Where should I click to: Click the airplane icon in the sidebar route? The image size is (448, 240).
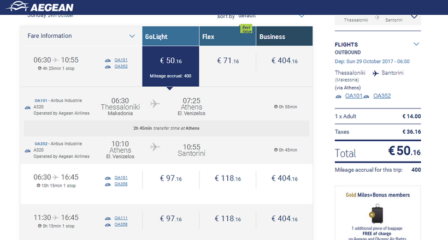pyautogui.click(x=376, y=73)
